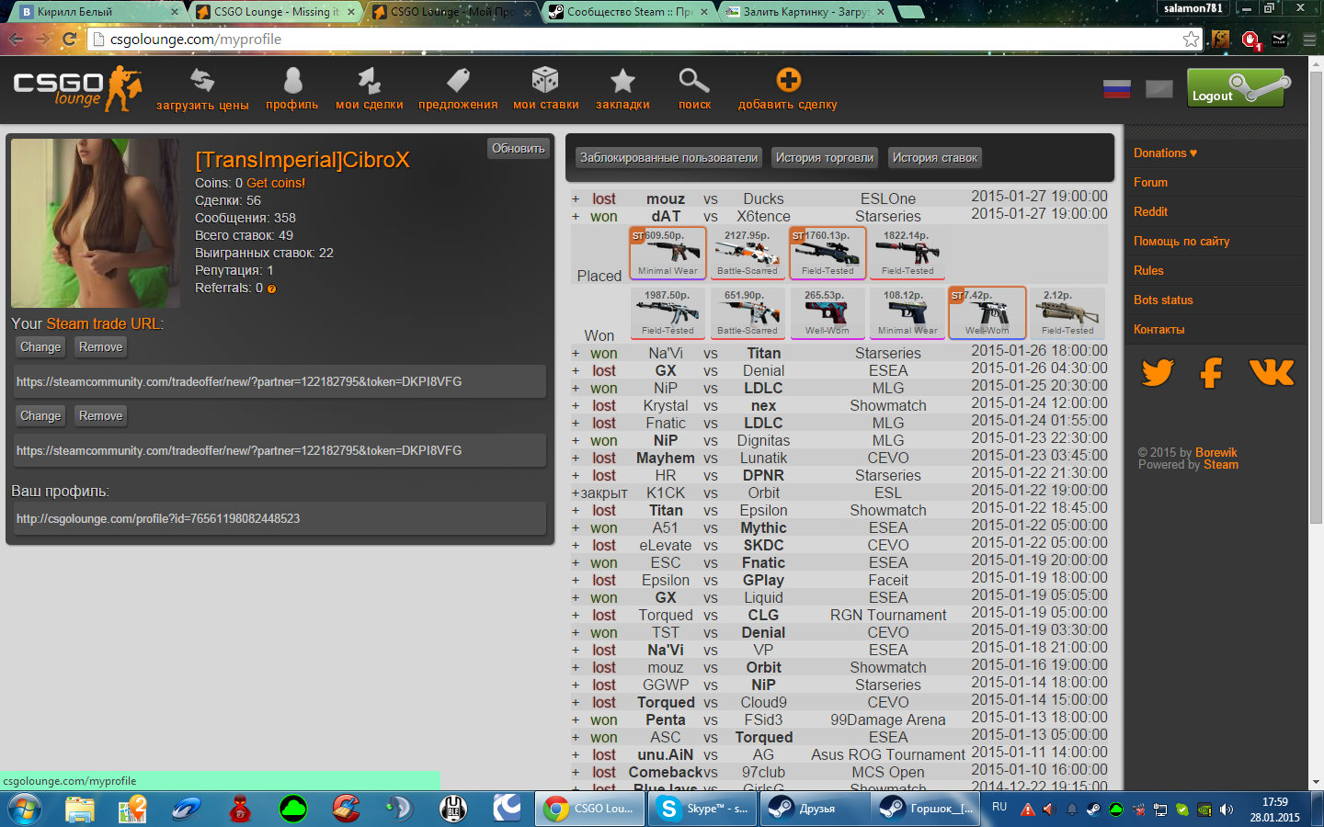Click the Steam trade URL link text
The width and height of the screenshot is (1324, 827).
pyautogui.click(x=103, y=323)
